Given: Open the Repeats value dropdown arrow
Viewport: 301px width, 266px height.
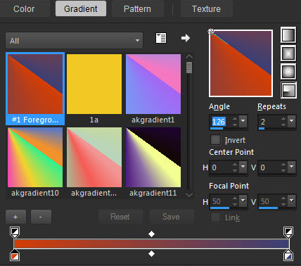Looking at the screenshot, I should (292, 121).
